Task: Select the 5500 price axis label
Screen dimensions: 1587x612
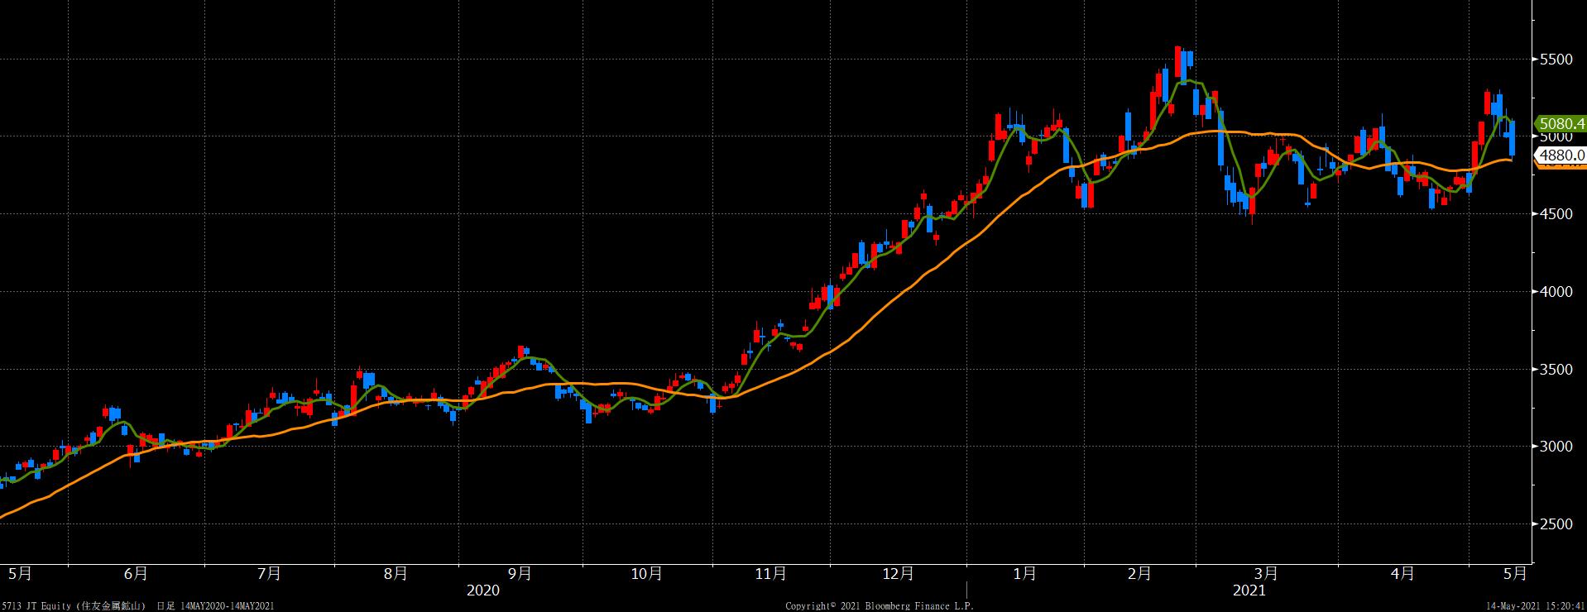Action: coord(1556,60)
